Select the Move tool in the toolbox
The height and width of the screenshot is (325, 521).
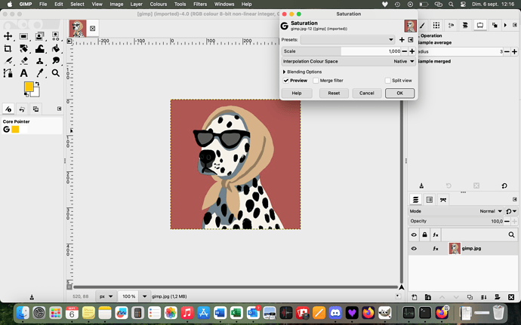pos(8,36)
